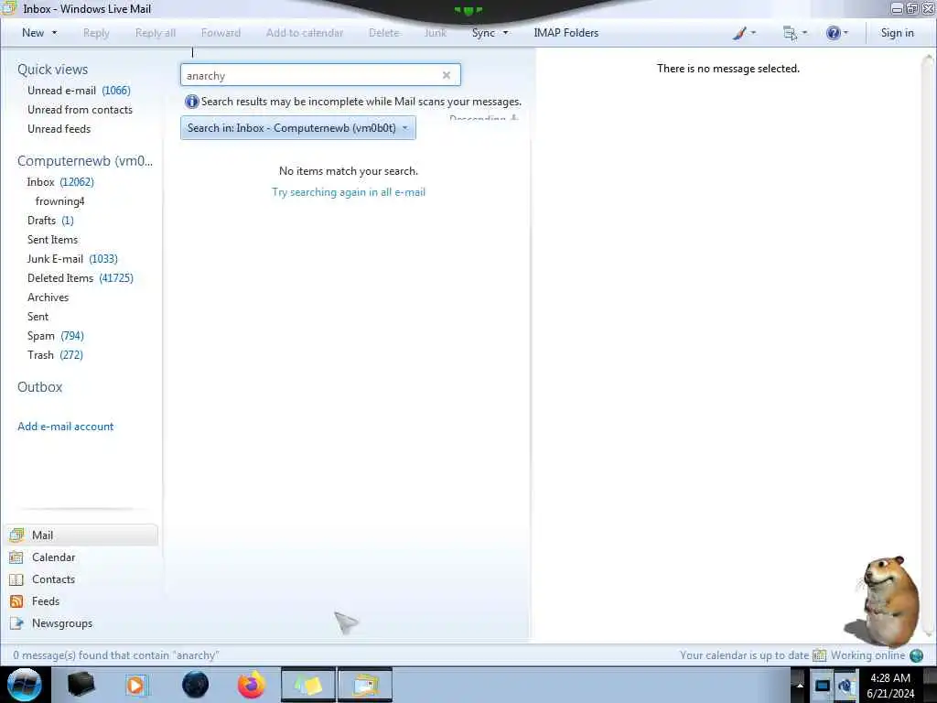Open the Sync dropdown arrow
The width and height of the screenshot is (937, 703).
click(x=505, y=33)
